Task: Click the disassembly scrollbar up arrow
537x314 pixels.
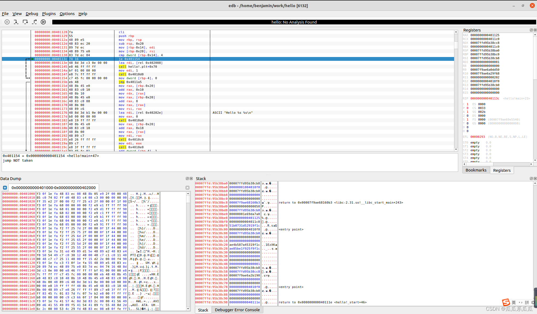Action: (x=456, y=32)
